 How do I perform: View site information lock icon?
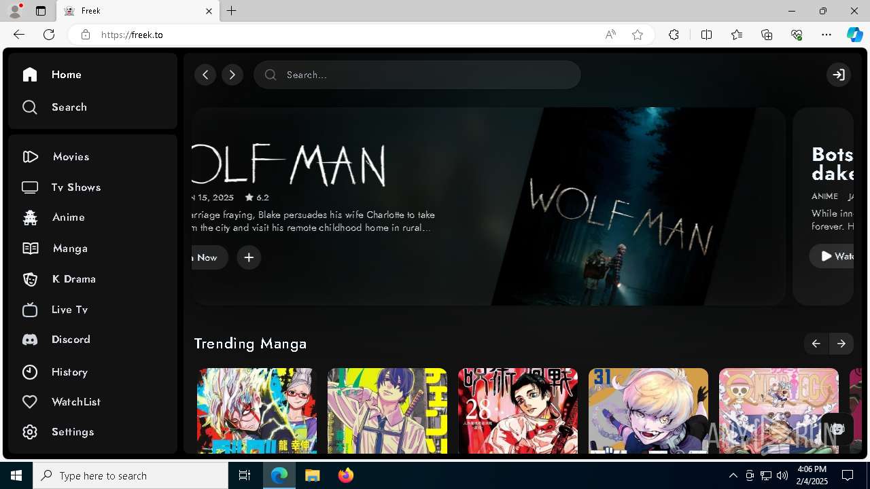click(x=86, y=35)
